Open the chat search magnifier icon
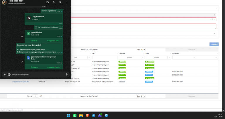This screenshot has height=119, width=225. coord(60,2)
